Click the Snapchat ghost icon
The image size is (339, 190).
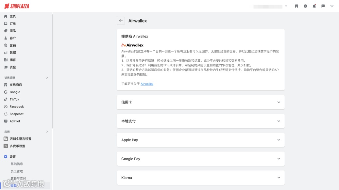[x=6, y=114]
